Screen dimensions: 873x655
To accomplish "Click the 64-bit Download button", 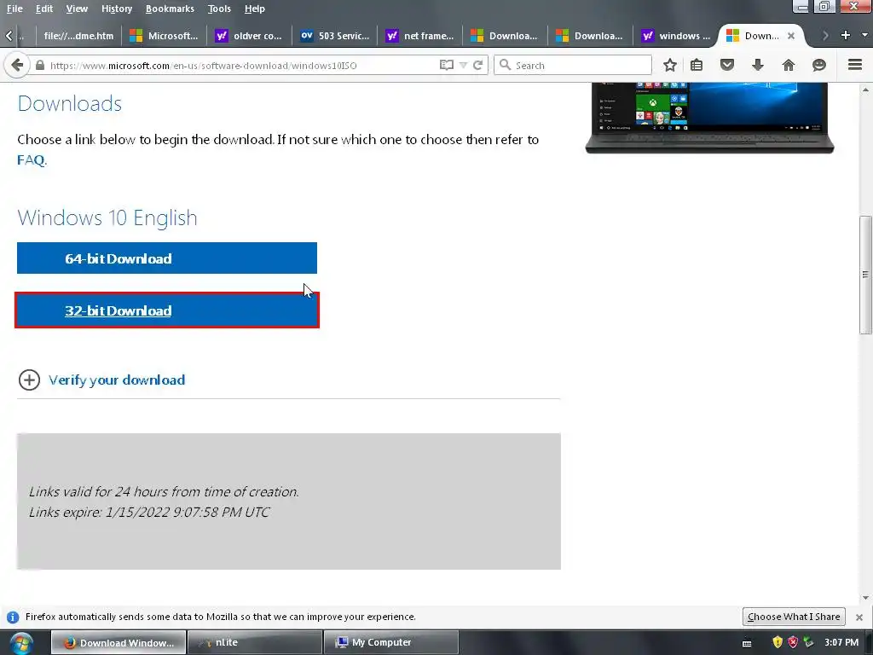I will coord(167,258).
